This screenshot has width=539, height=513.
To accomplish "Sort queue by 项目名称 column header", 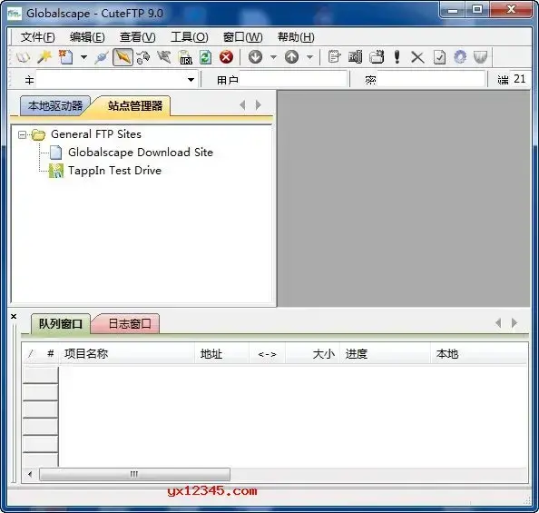I will pos(127,354).
